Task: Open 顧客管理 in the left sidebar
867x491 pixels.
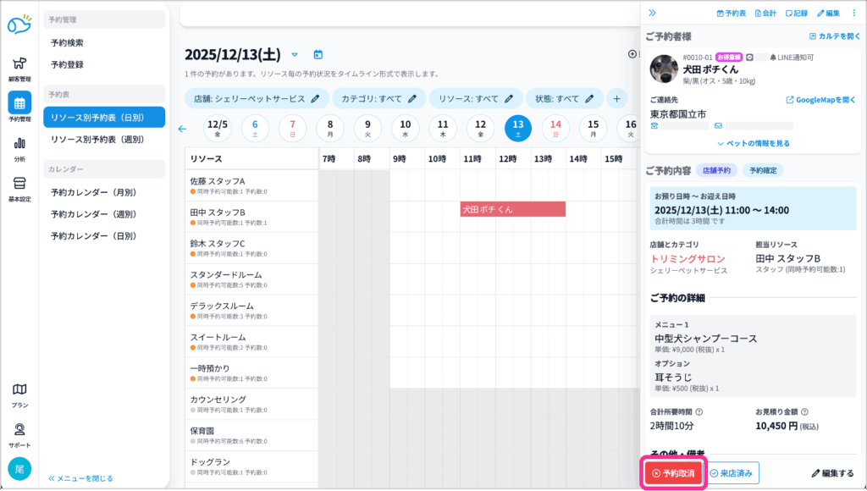Action: click(x=19, y=68)
